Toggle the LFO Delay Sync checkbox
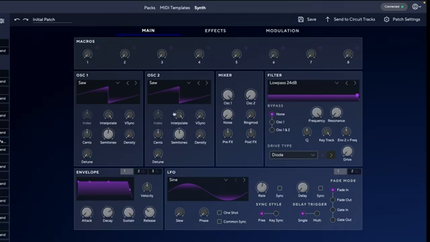 pos(320,188)
